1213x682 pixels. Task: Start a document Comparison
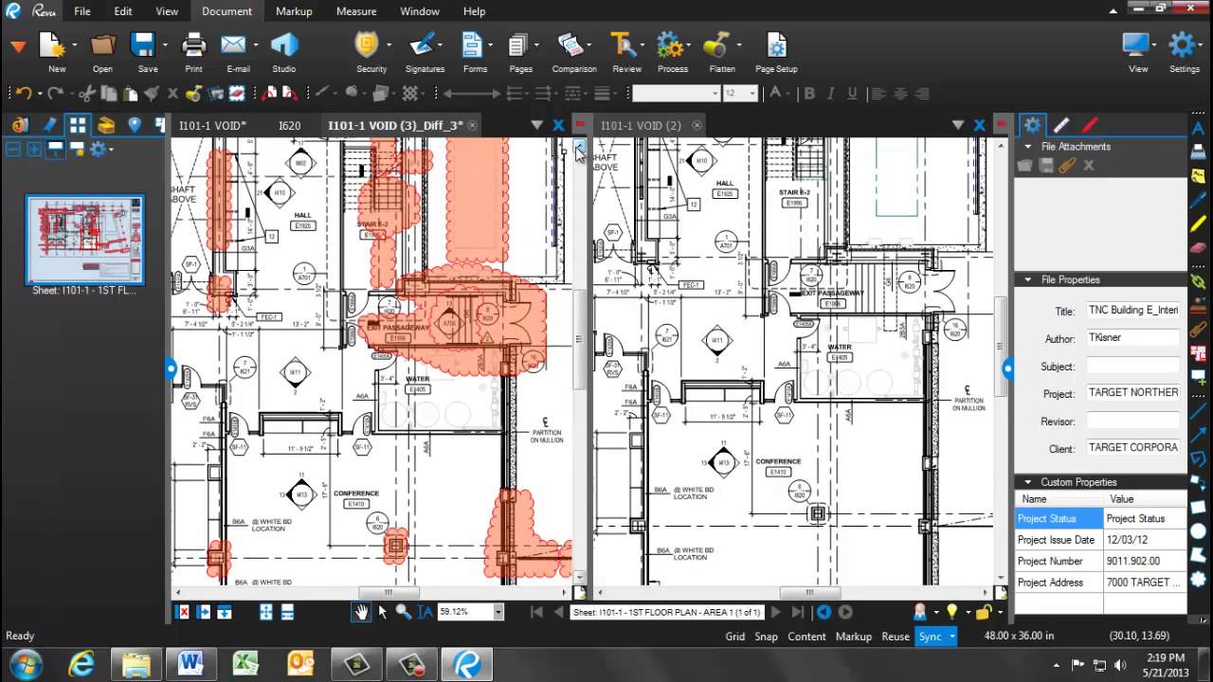tap(570, 45)
